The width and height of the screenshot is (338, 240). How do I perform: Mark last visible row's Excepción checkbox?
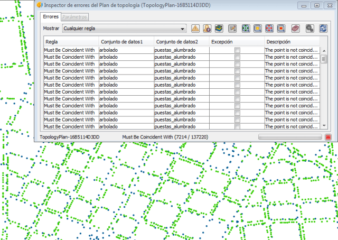237,126
